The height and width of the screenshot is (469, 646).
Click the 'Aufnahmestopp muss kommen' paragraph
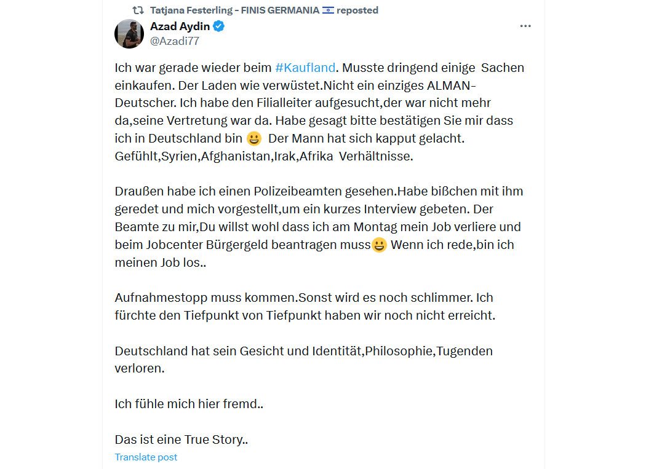(x=305, y=306)
